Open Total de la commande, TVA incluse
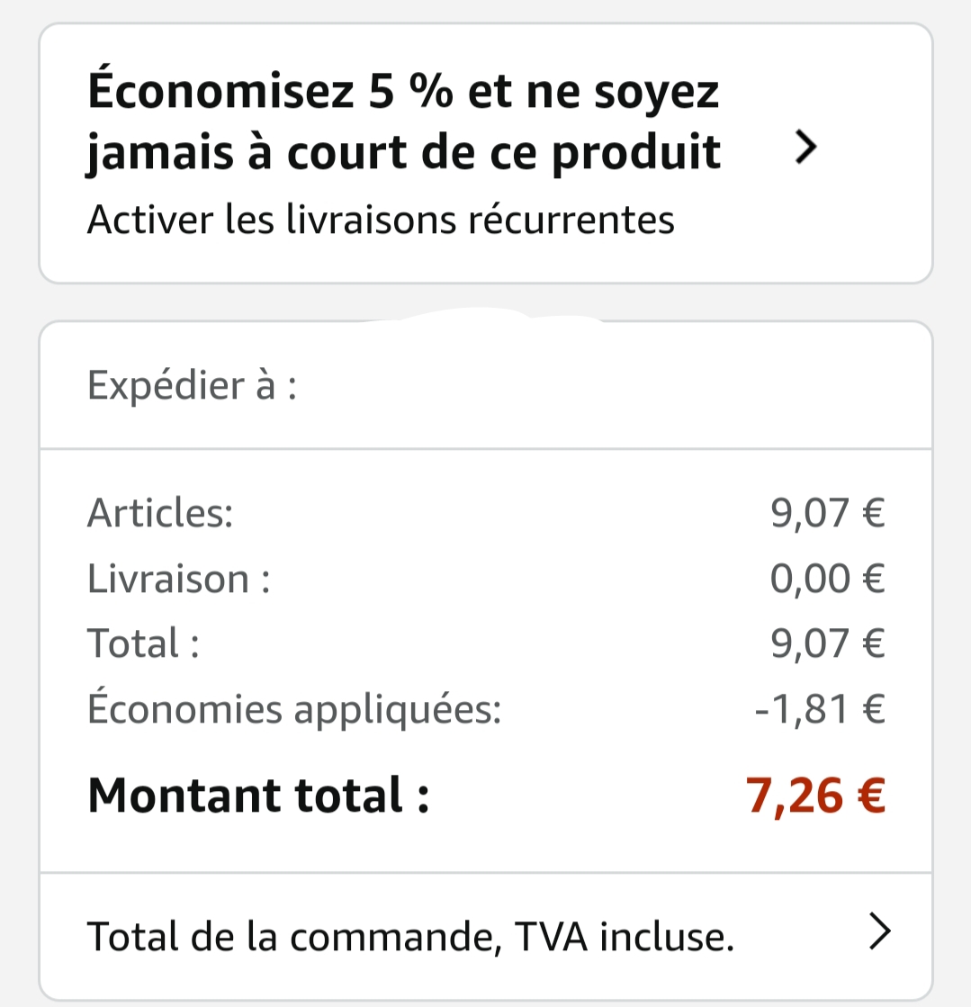This screenshot has height=1007, width=971. tap(409, 936)
